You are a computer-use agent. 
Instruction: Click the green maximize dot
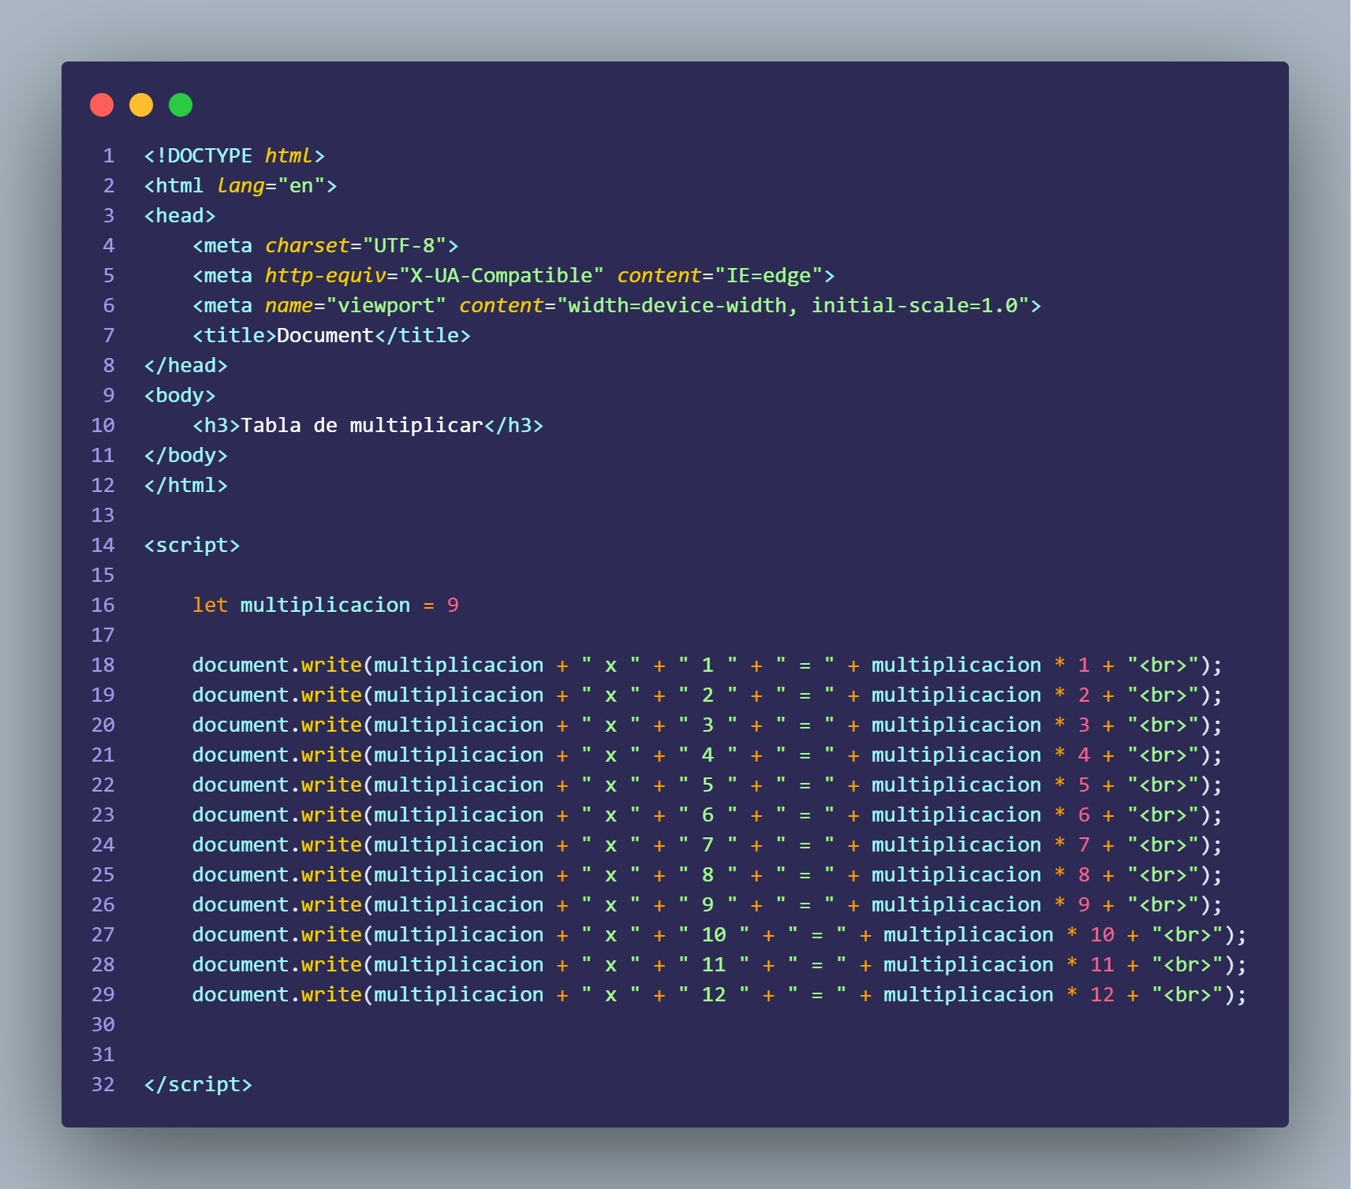tap(181, 105)
